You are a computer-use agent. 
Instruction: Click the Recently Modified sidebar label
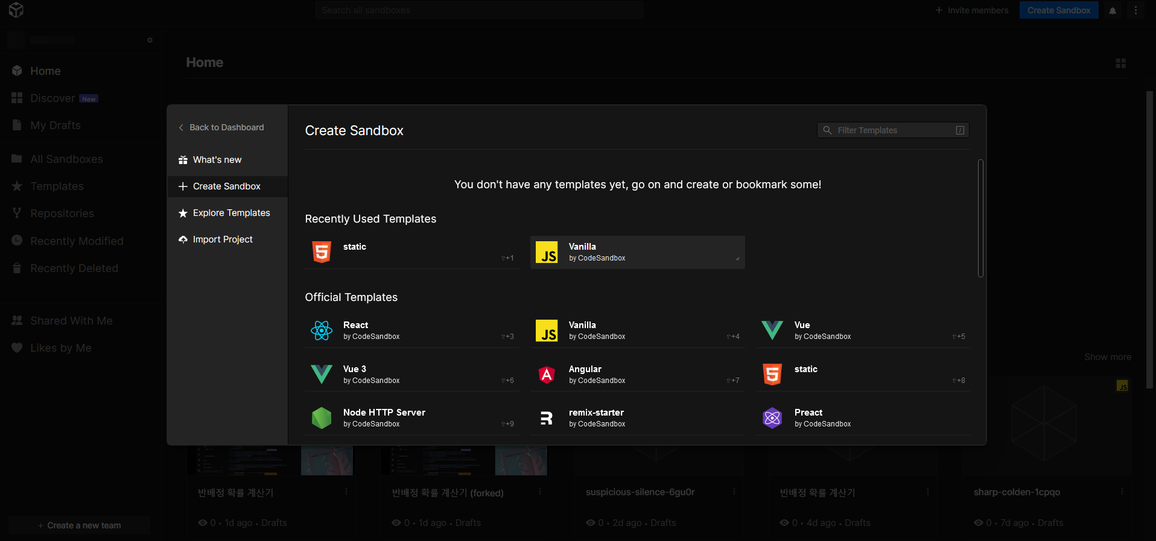[77, 241]
